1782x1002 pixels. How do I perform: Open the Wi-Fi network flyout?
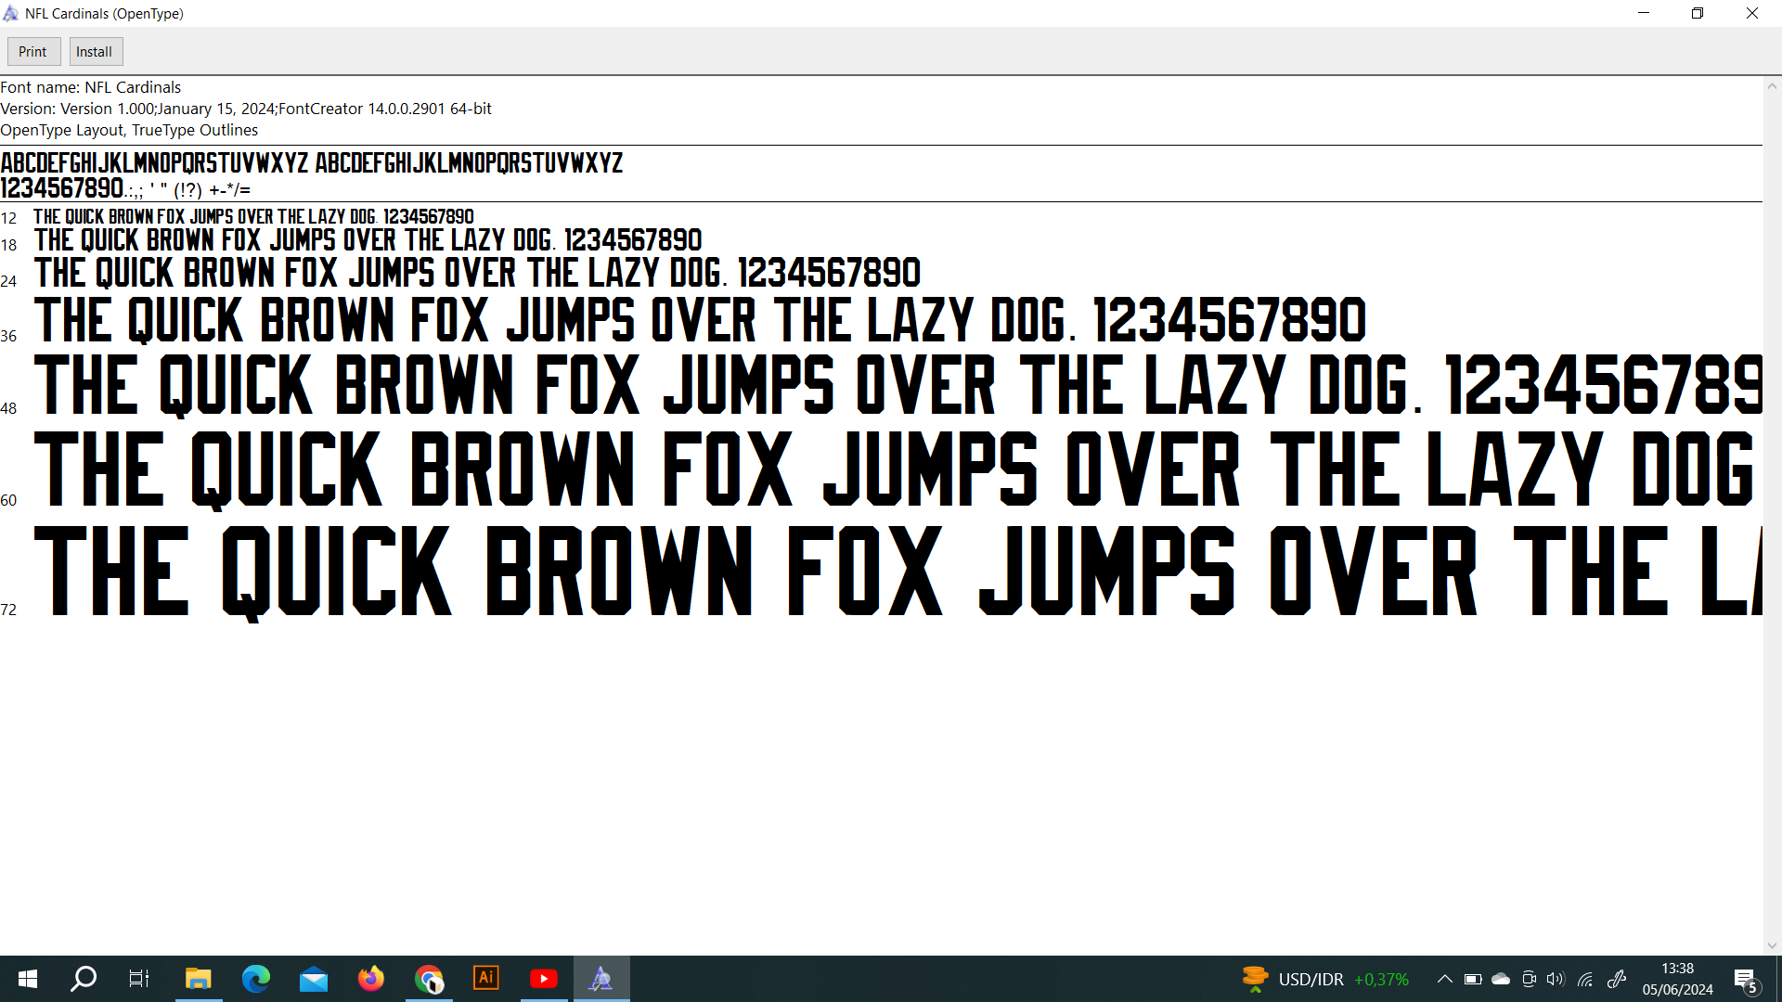click(x=1585, y=979)
